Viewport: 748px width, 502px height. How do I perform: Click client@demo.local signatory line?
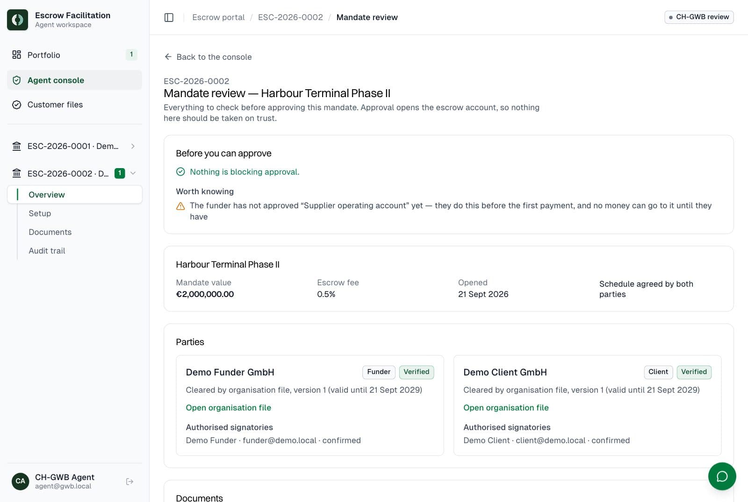point(547,440)
